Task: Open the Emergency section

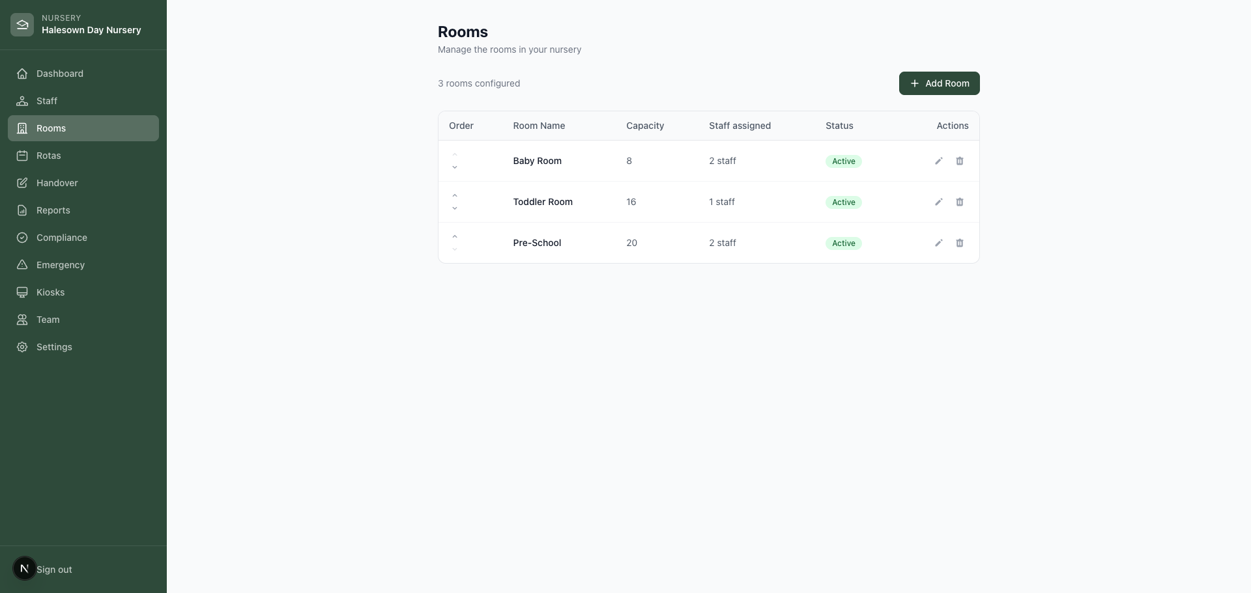Action: click(83, 265)
